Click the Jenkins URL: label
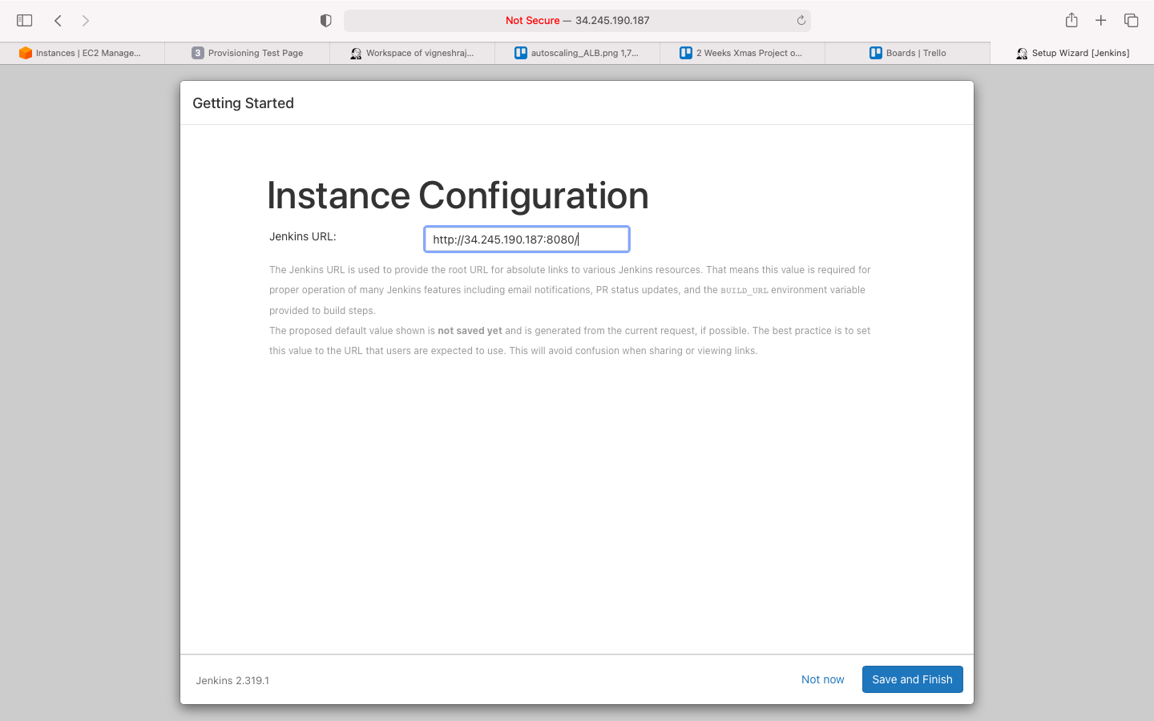The height and width of the screenshot is (721, 1154). click(303, 236)
